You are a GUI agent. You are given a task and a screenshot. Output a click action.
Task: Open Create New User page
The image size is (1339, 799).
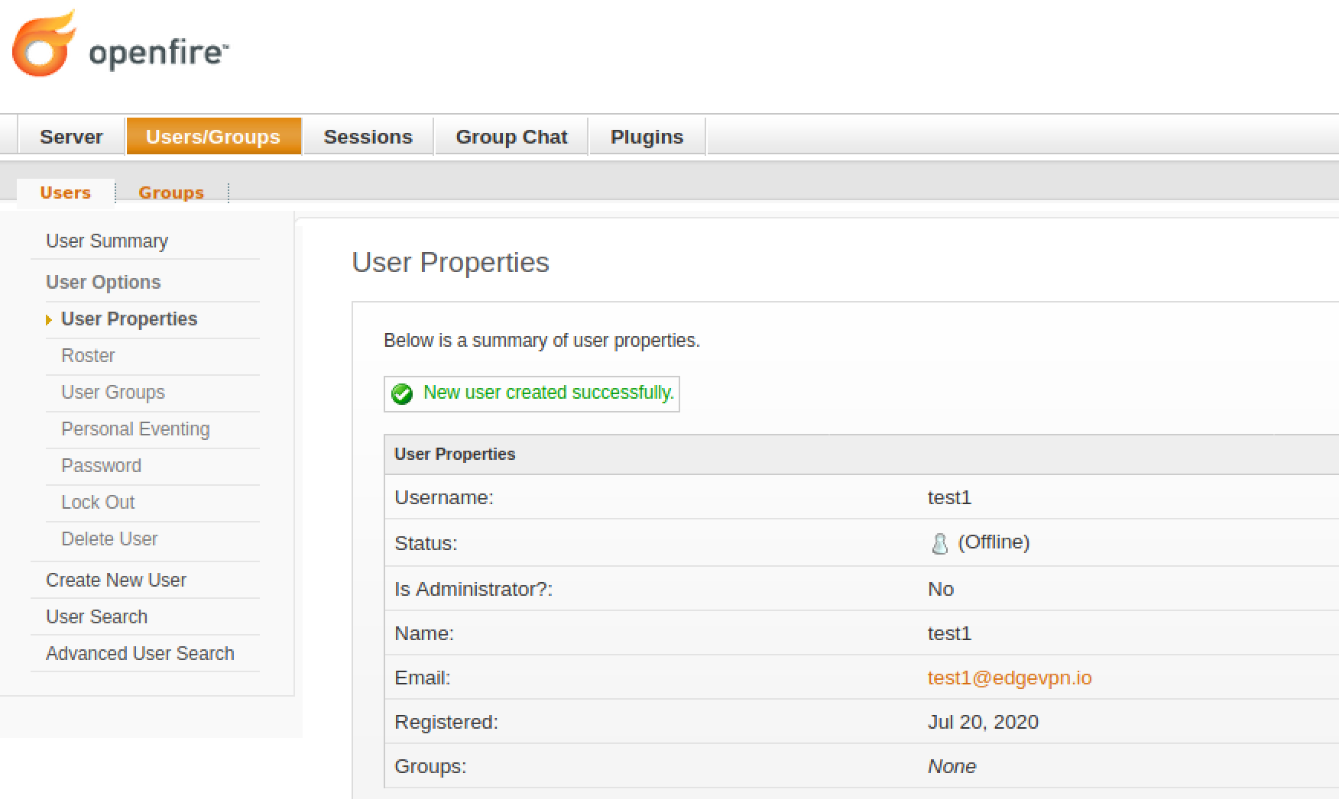point(116,580)
